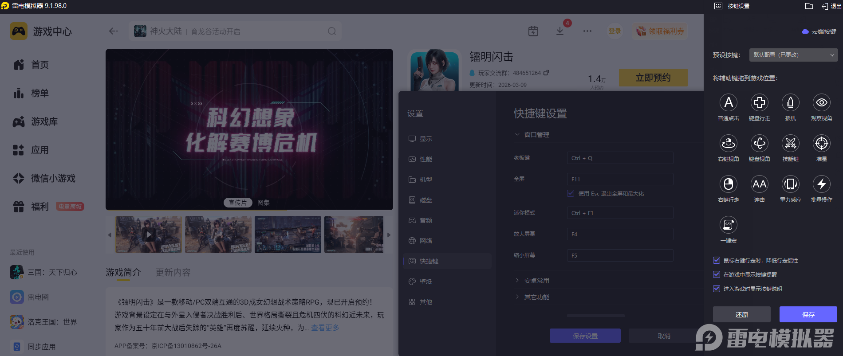Open recent game 三国：天下归心
This screenshot has width=843, height=356.
point(43,272)
